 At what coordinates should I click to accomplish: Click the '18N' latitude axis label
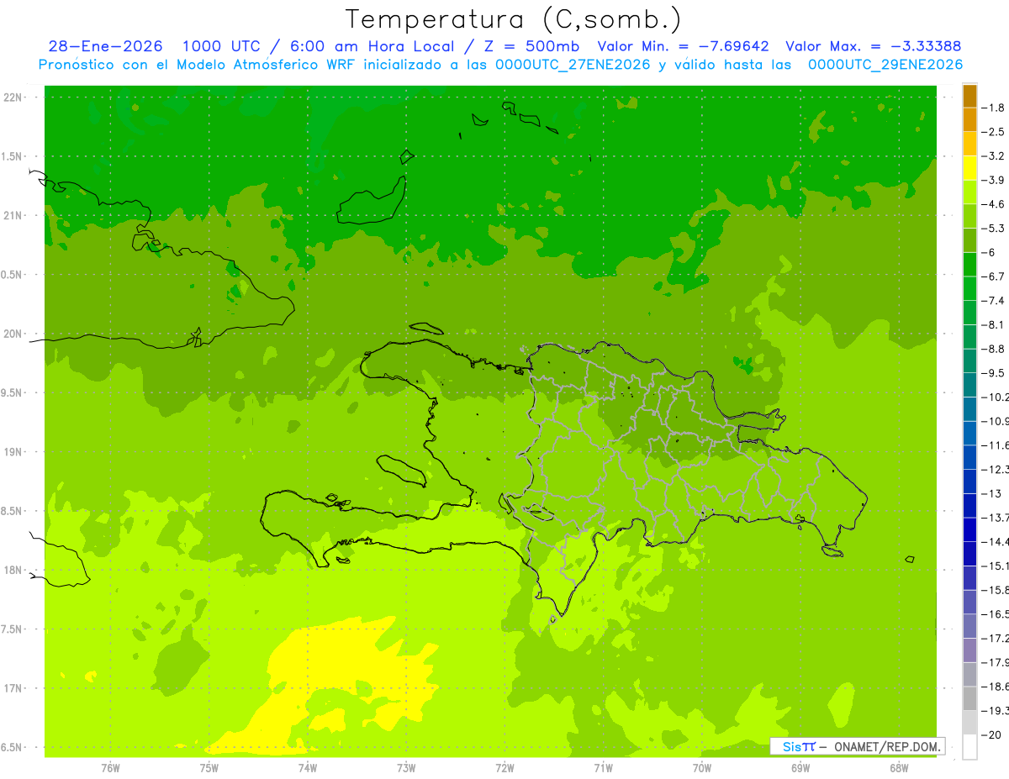pyautogui.click(x=13, y=571)
